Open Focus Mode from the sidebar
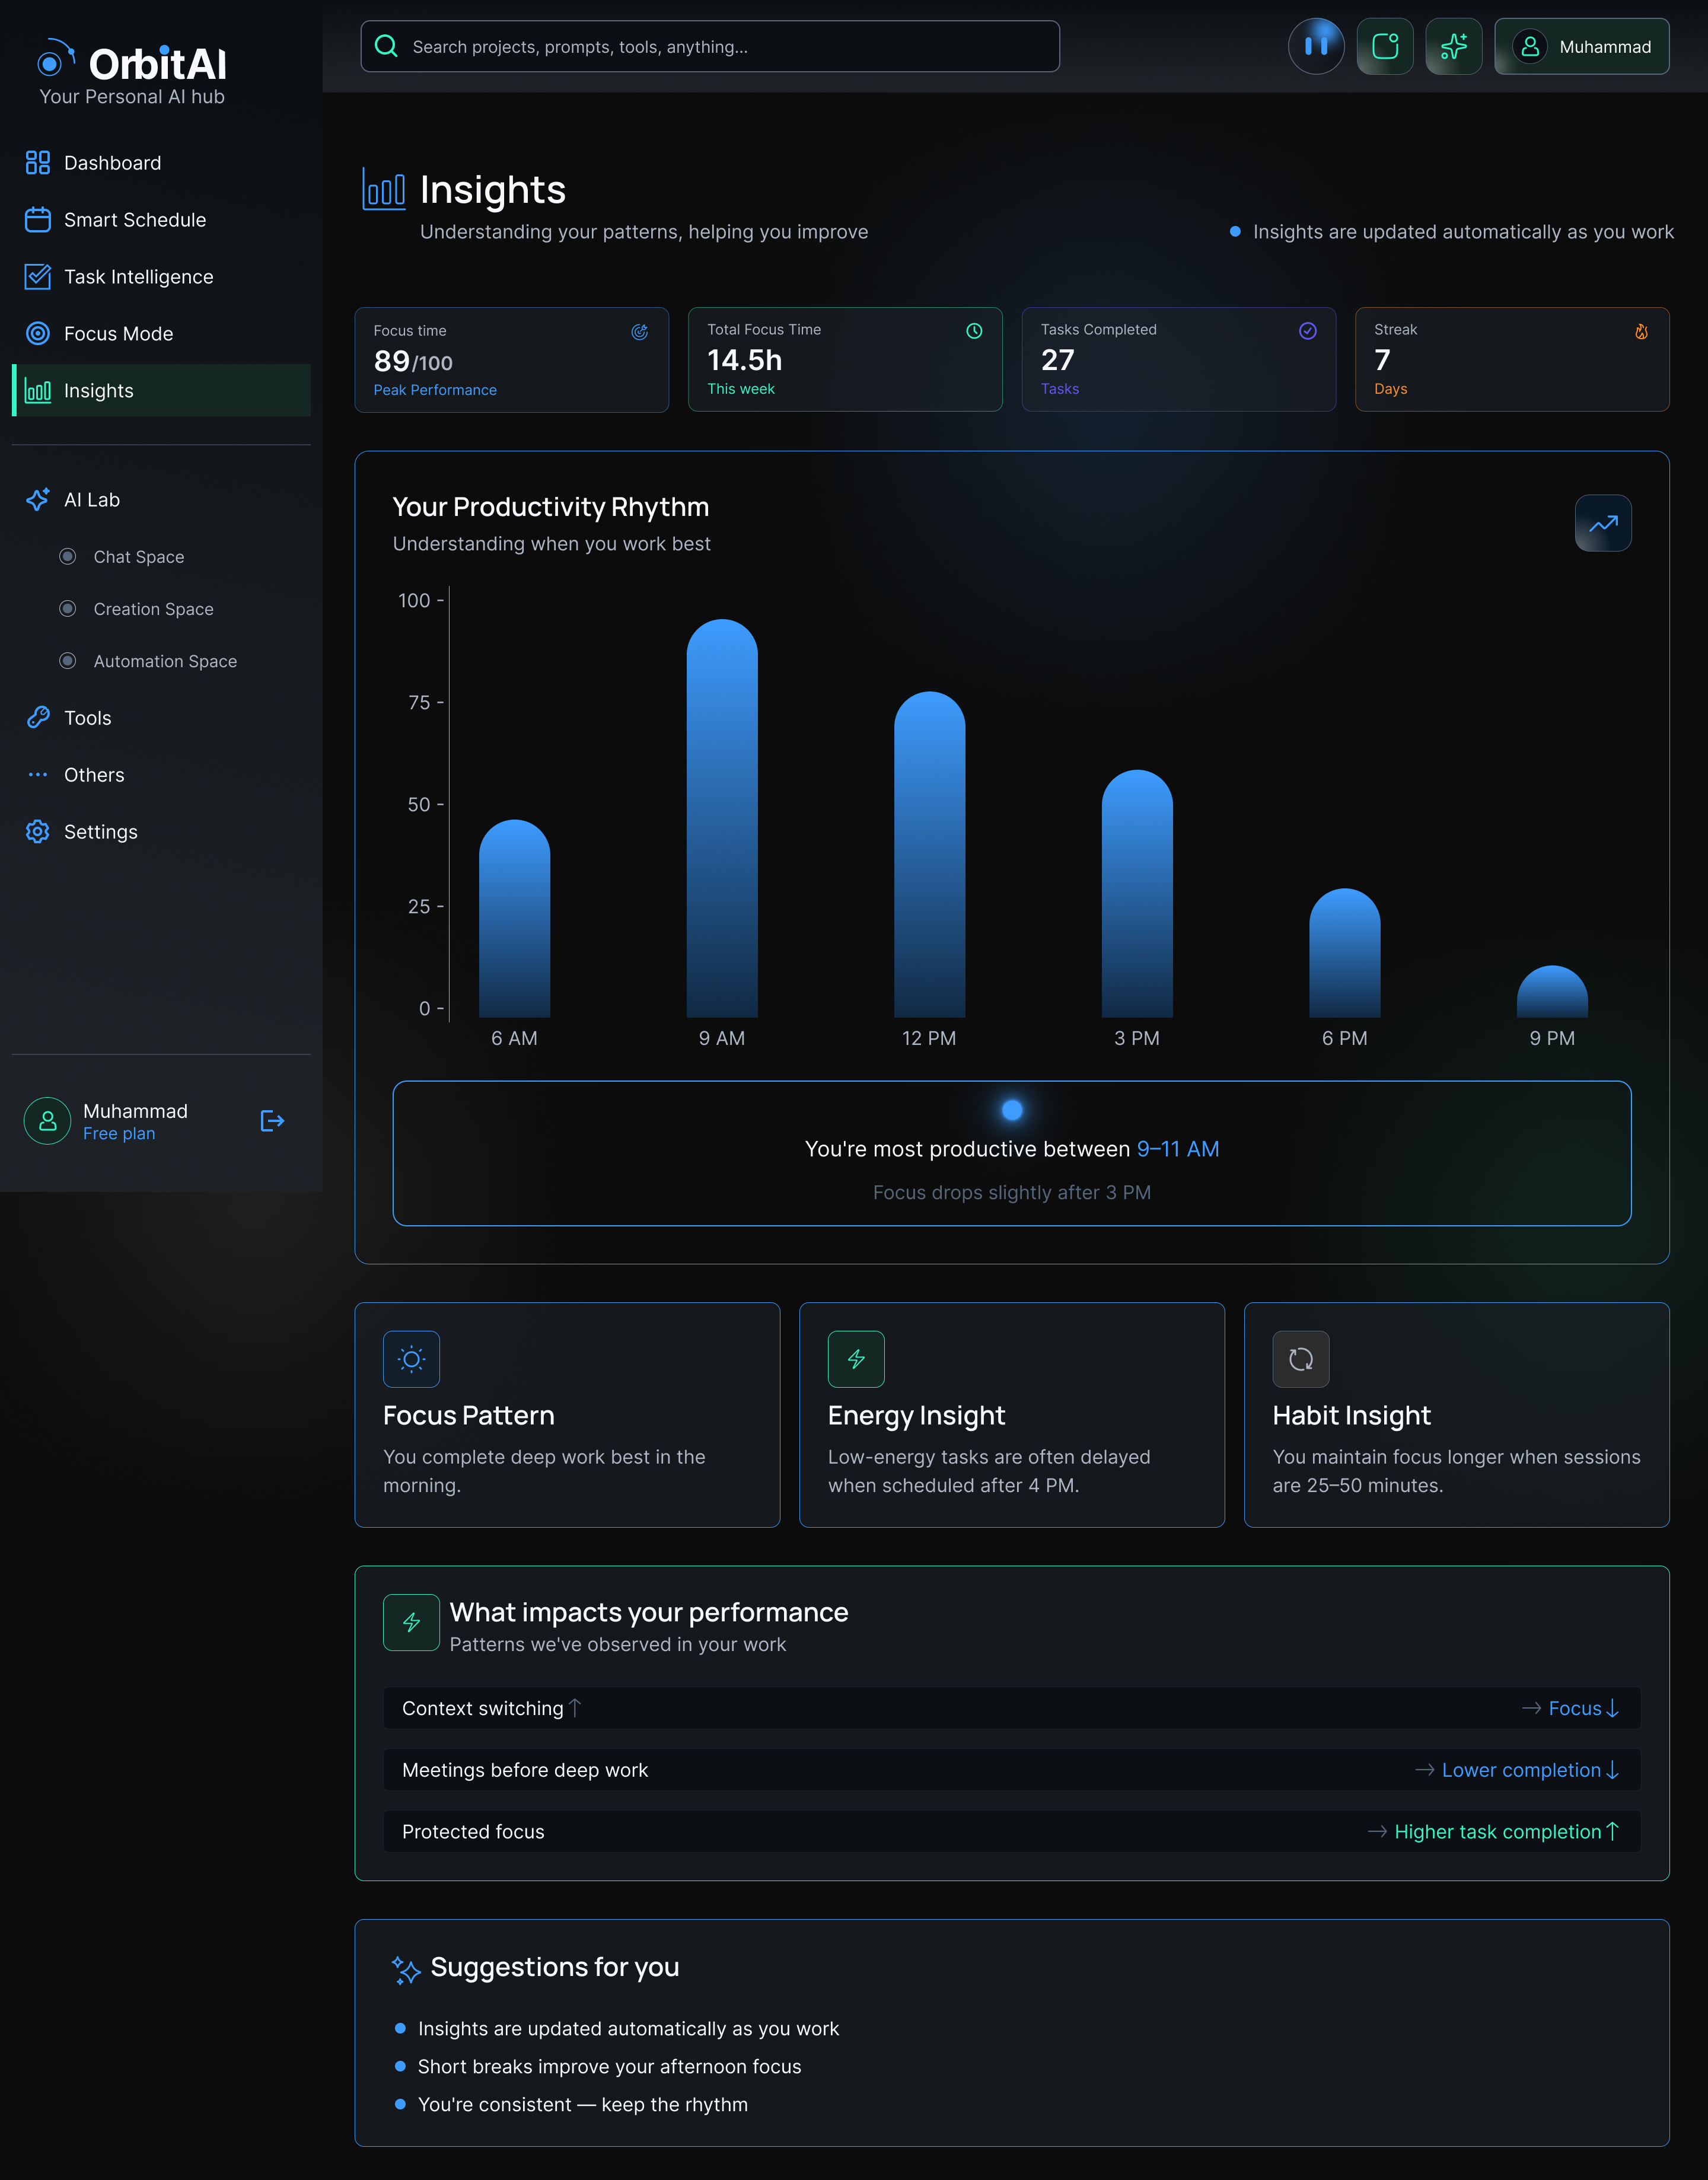The image size is (1708, 2180). (x=118, y=334)
